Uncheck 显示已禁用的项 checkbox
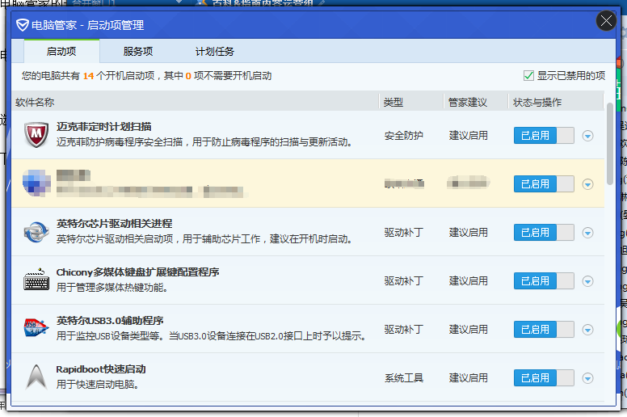627x417 pixels. [x=528, y=76]
